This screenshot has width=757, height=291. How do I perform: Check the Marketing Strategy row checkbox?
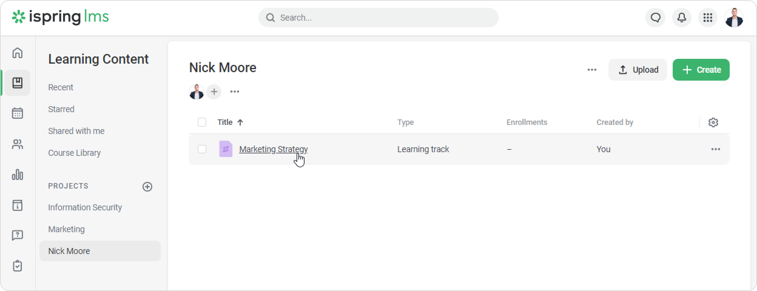(x=202, y=149)
